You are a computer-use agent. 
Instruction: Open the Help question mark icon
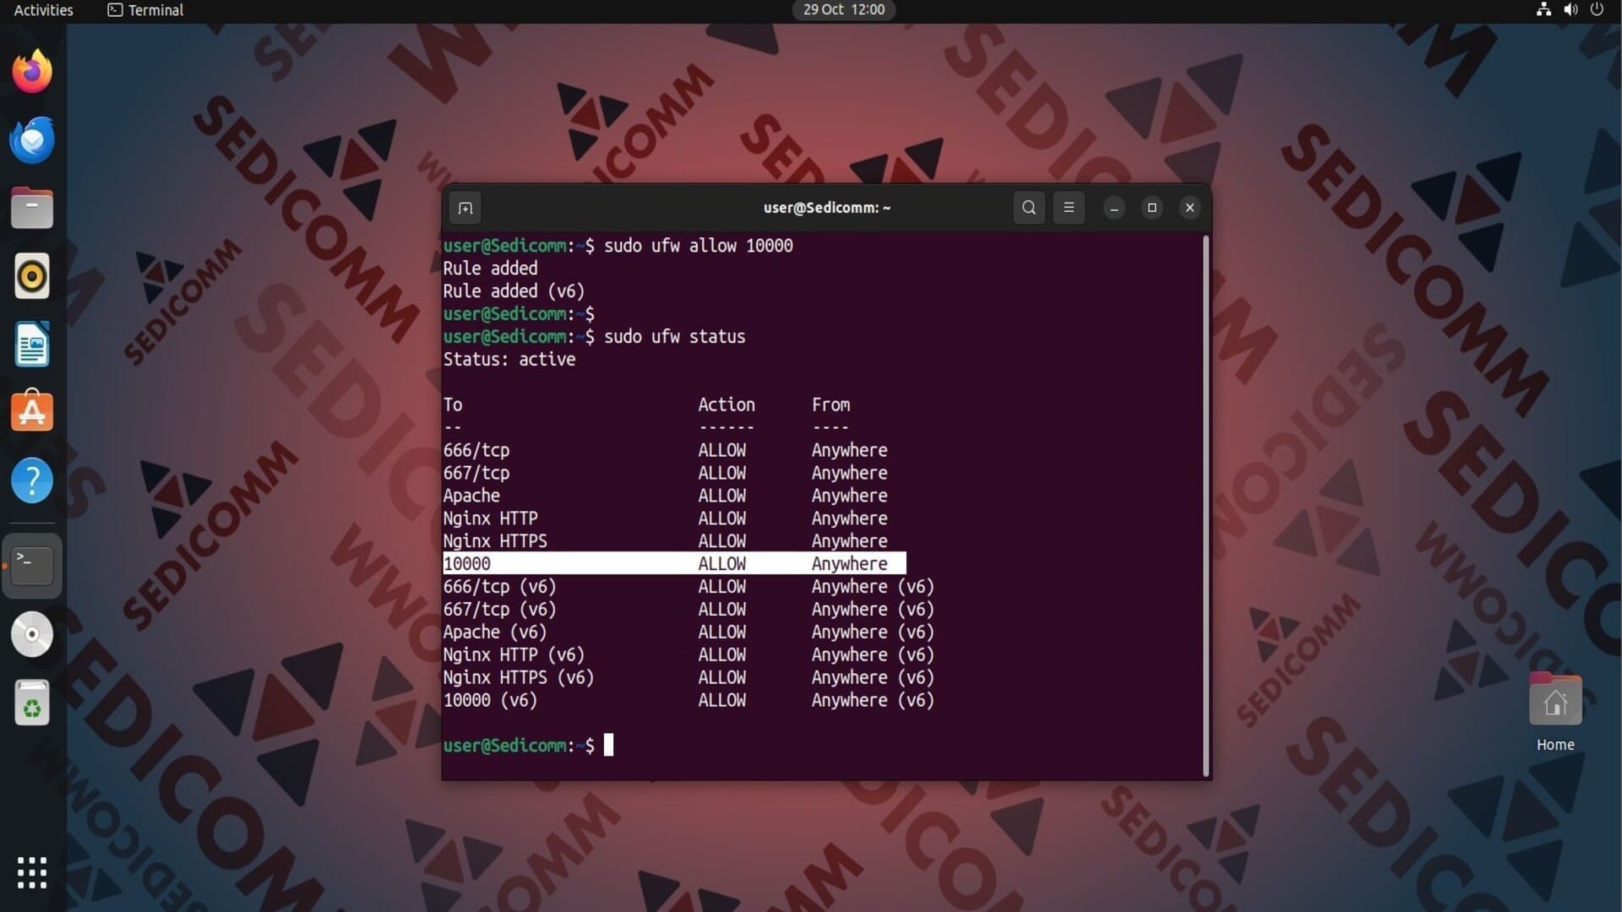[x=32, y=480]
